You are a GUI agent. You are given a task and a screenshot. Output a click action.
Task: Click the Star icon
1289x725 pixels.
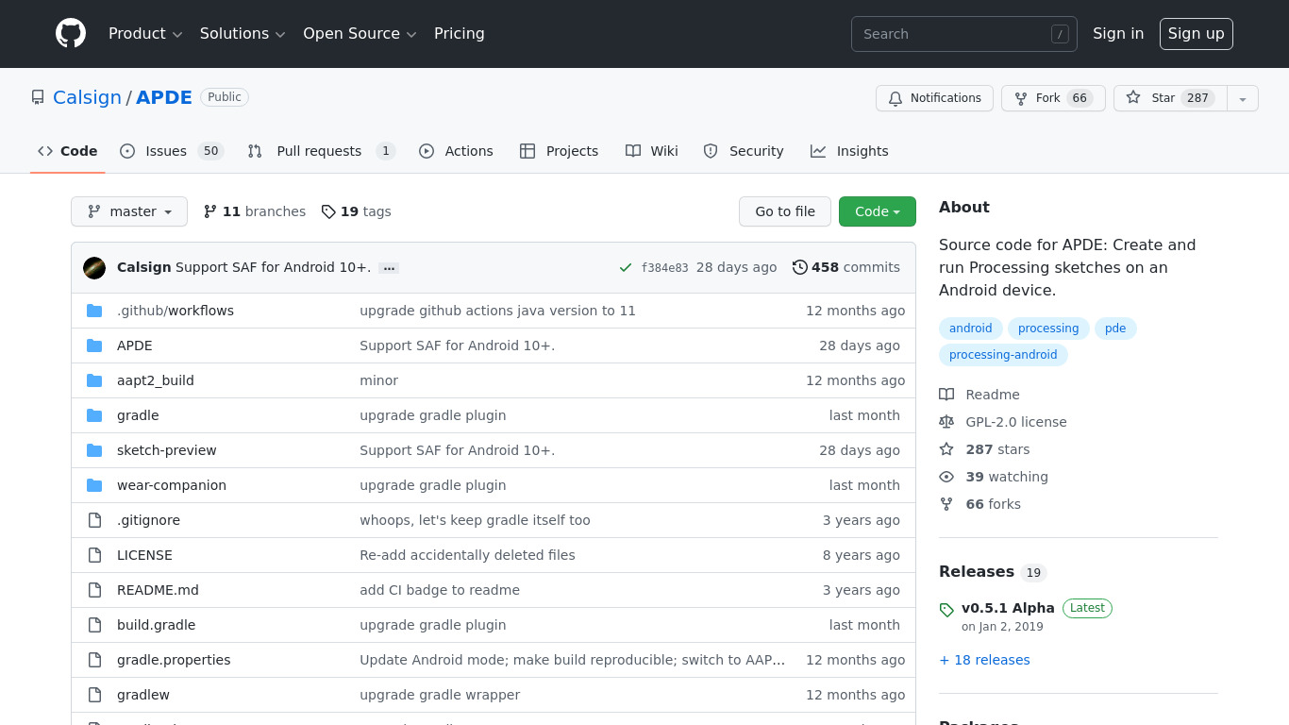(1133, 98)
